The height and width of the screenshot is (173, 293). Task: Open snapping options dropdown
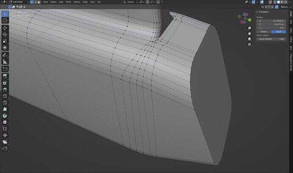pos(152,2)
